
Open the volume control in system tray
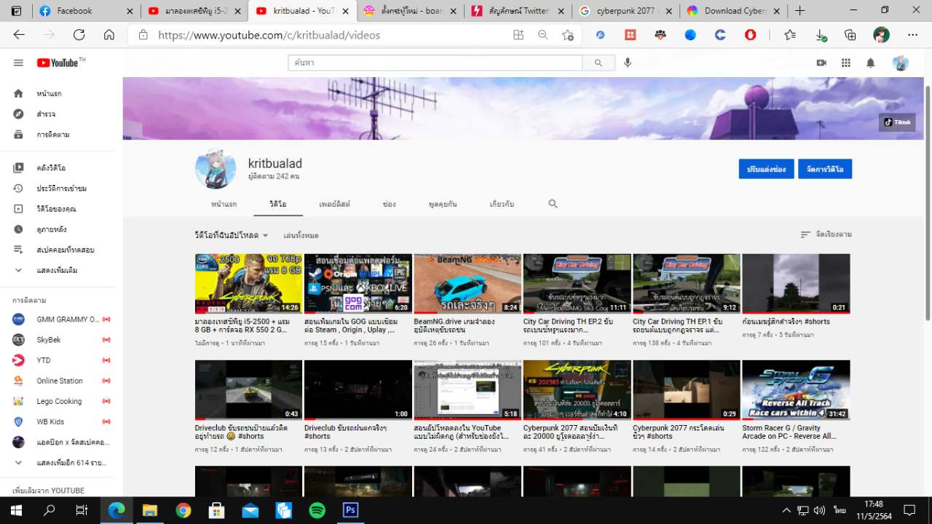819,510
